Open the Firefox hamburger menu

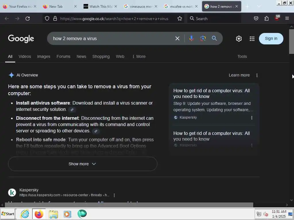[287, 18]
